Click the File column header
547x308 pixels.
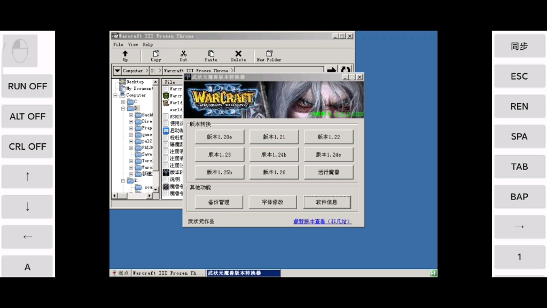173,82
